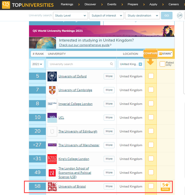
Task: Open the Careers menu
Action: (x=174, y=4)
